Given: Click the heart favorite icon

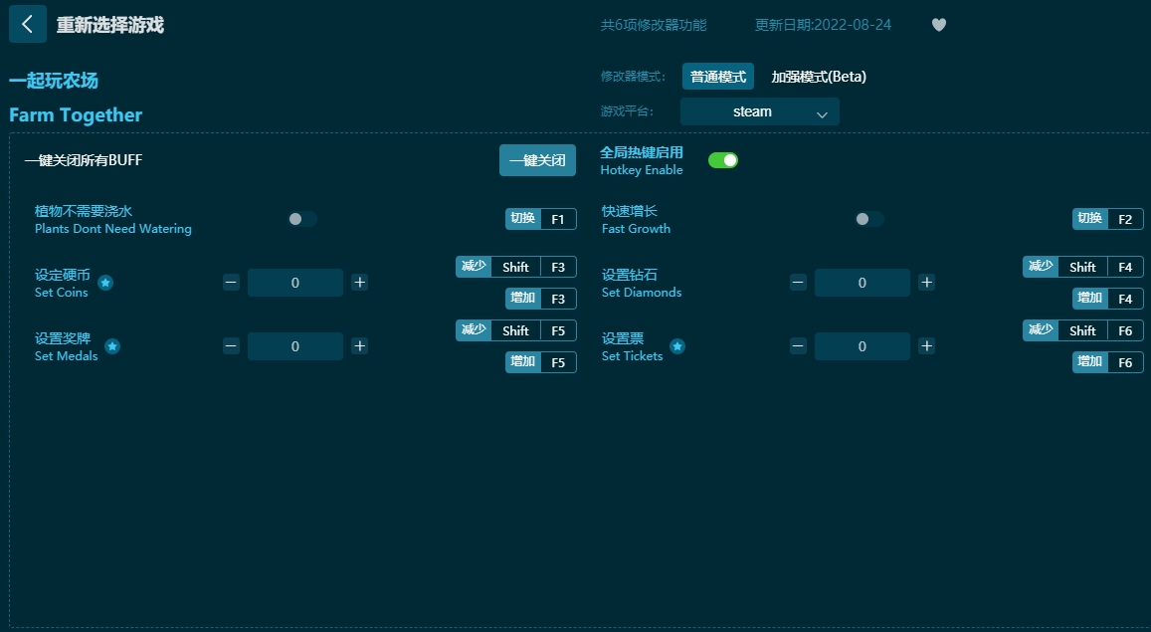Looking at the screenshot, I should 938,25.
